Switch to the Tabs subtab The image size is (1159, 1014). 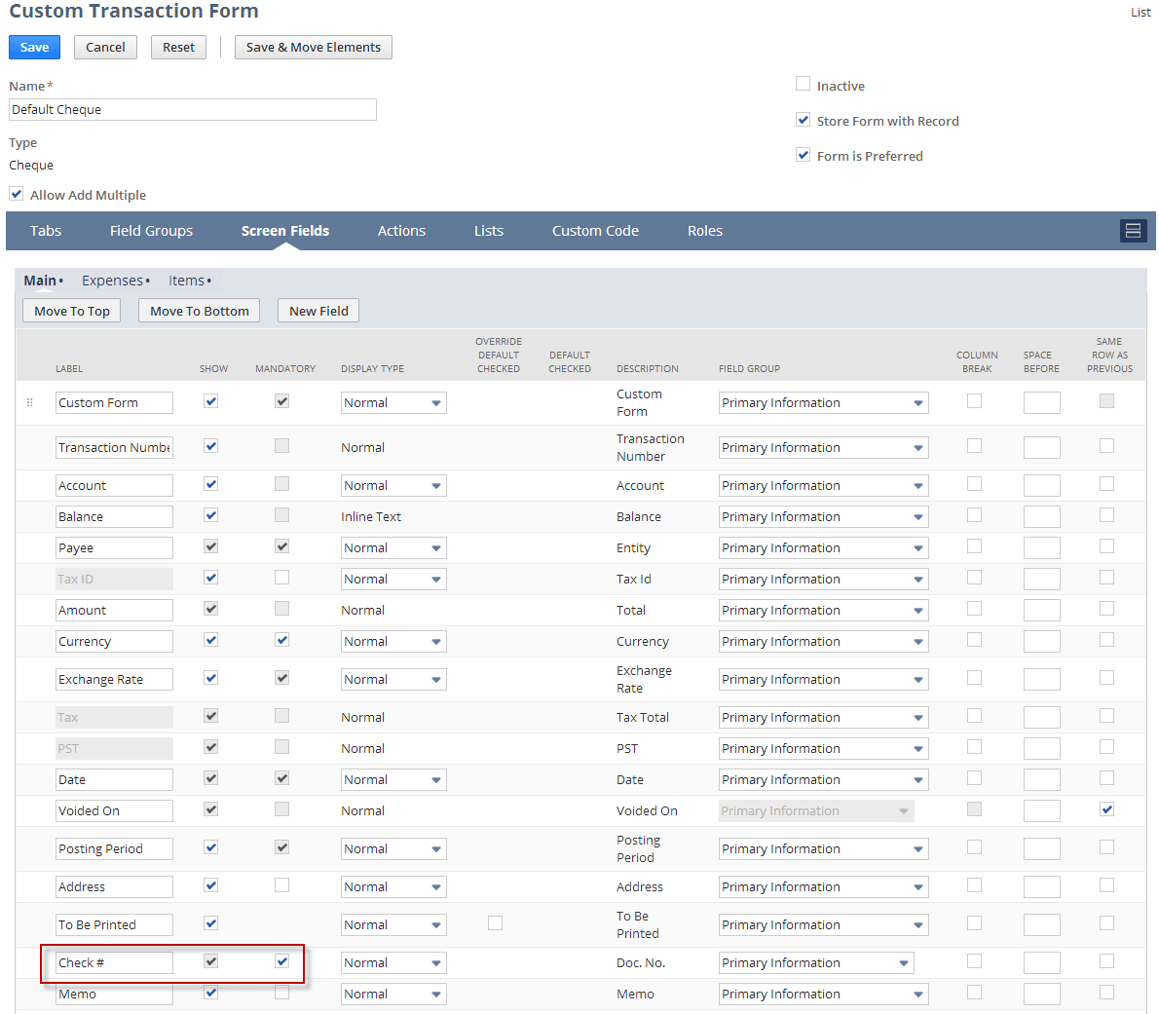(46, 231)
